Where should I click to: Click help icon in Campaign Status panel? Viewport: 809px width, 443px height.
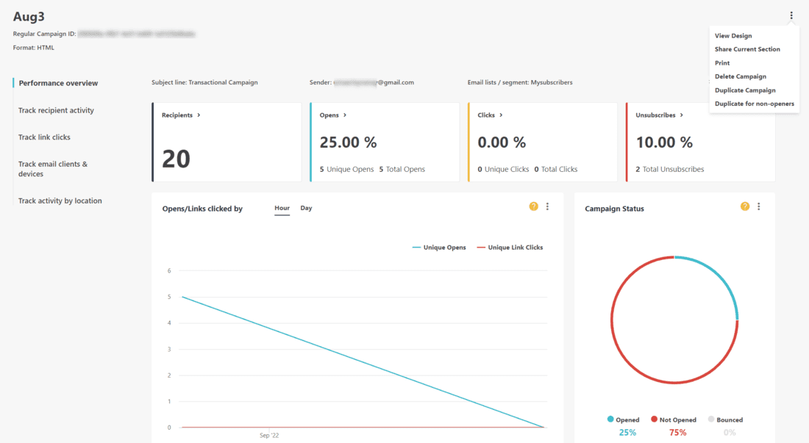click(745, 207)
